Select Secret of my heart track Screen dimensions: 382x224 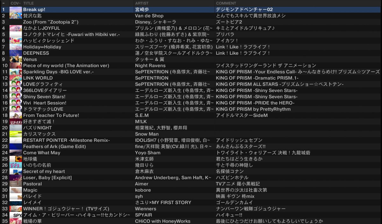[44, 171]
